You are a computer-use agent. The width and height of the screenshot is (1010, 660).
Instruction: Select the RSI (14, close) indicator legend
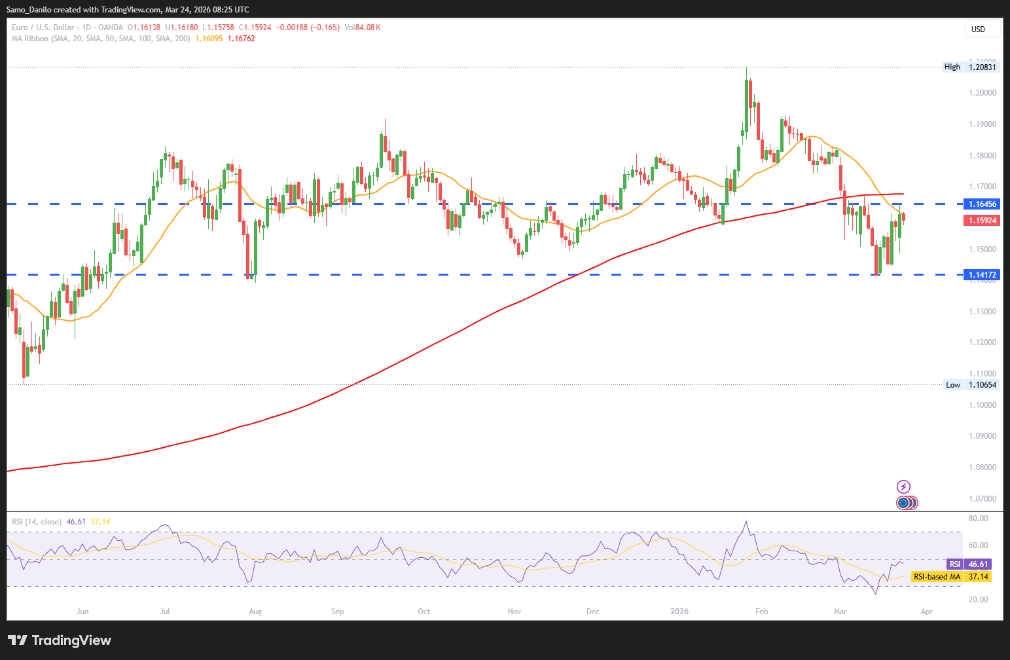[x=37, y=522]
